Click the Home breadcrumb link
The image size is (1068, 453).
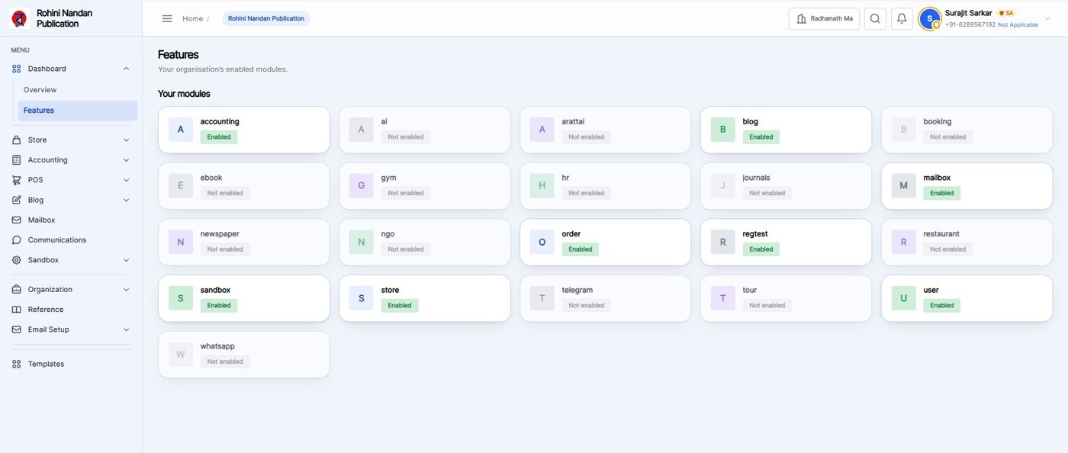192,18
